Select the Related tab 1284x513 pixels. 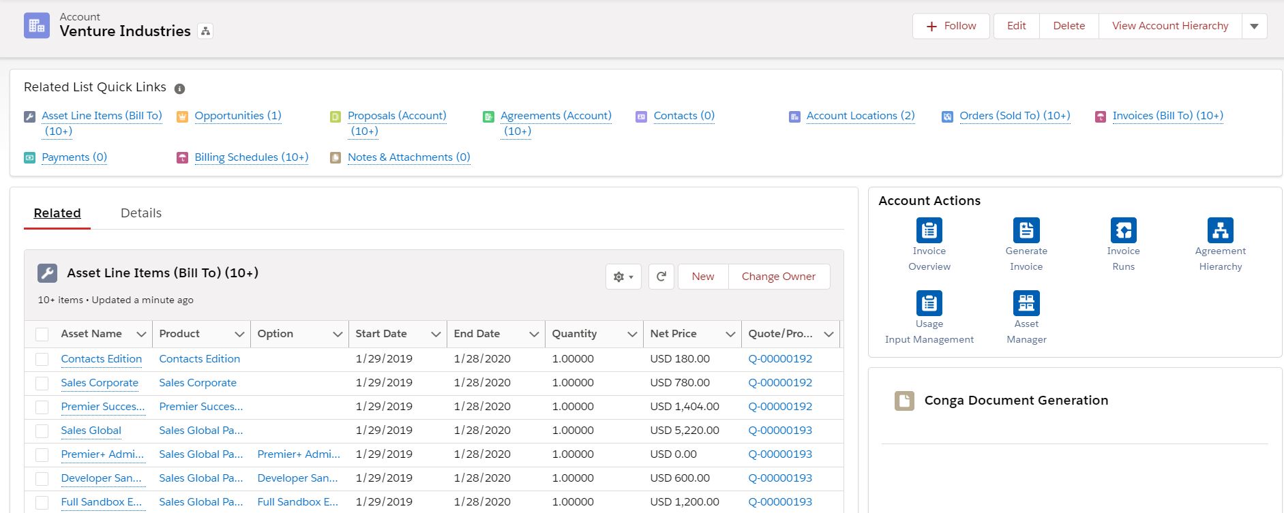[x=57, y=213]
